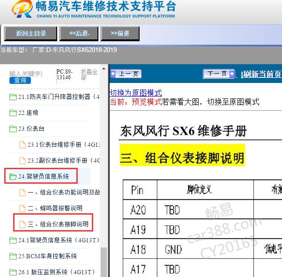This screenshot has width=282, height=277.
Task: Click the sidebar scroll-up arrow
Action: click(104, 68)
